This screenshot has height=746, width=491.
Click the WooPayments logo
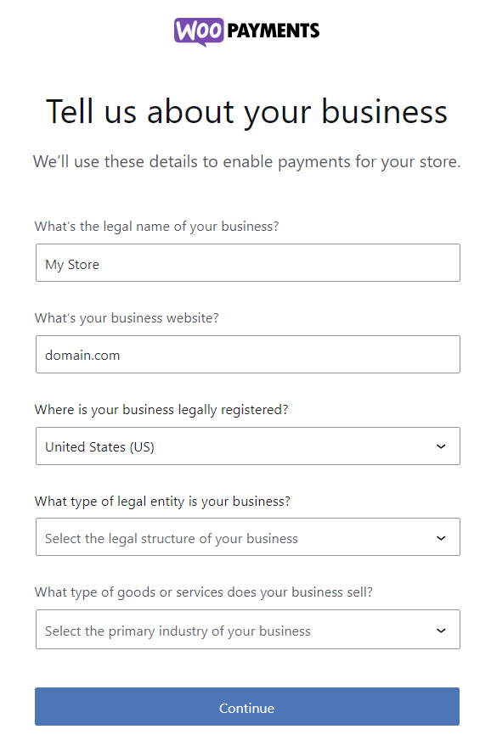246,31
